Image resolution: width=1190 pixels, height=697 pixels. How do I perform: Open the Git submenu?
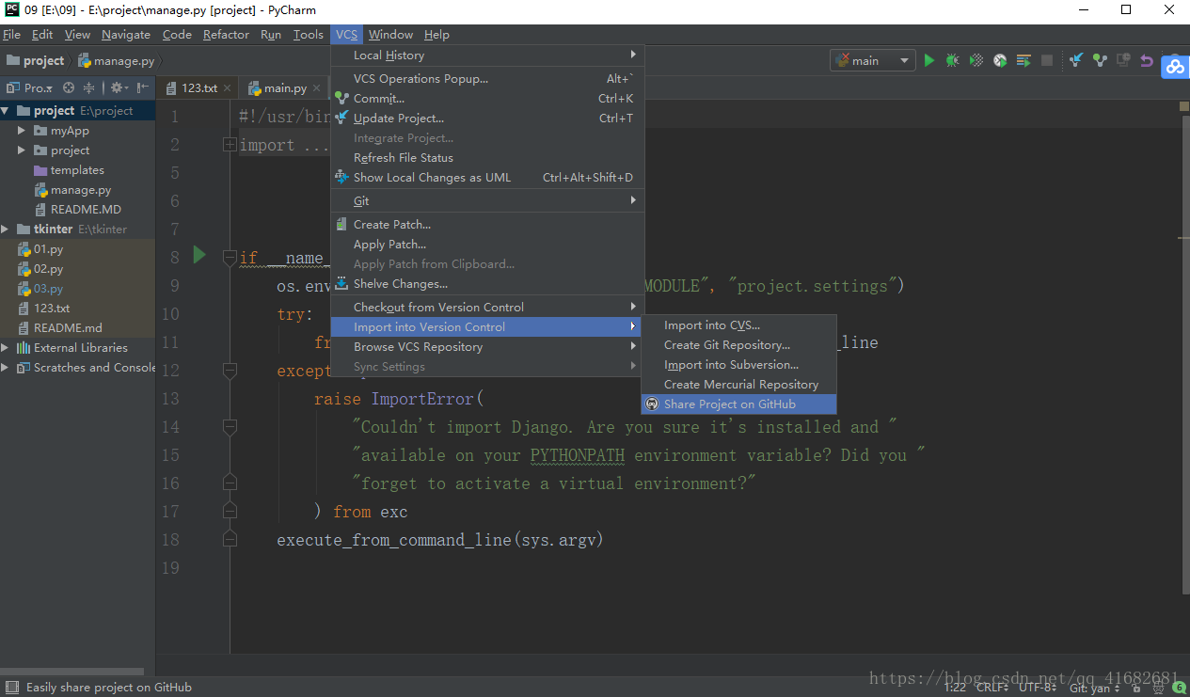(487, 201)
